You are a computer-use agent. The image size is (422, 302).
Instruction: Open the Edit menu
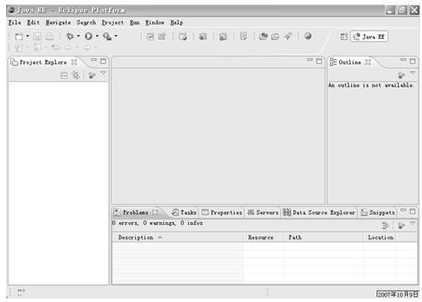tap(34, 22)
